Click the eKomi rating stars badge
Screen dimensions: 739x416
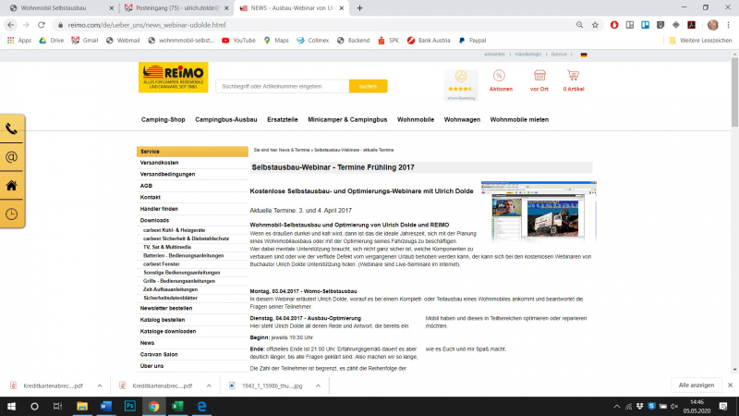pyautogui.click(x=460, y=85)
